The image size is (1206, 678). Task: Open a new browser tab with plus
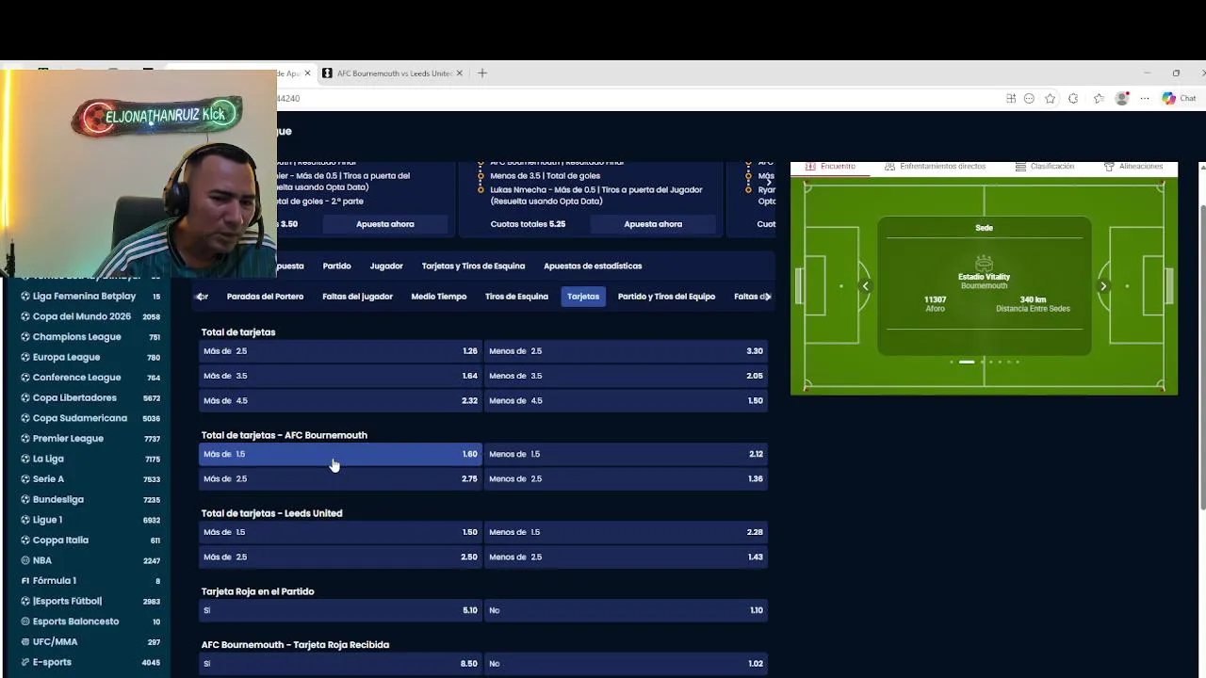click(482, 73)
